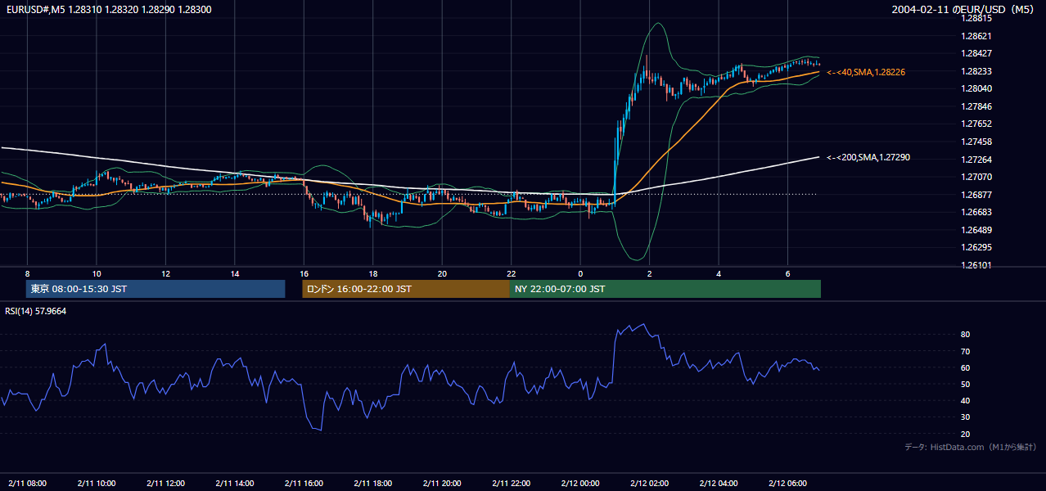The width and height of the screenshot is (1046, 491).
Task: Click bottom date label 2/12 00:00
Action: (580, 483)
